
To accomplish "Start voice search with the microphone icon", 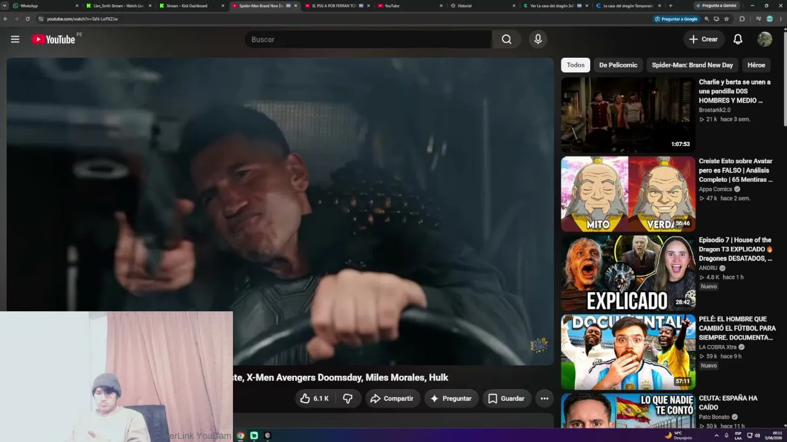I will (x=538, y=39).
